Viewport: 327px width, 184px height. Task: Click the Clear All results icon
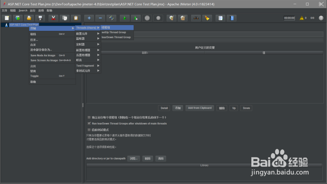click(x=183, y=18)
